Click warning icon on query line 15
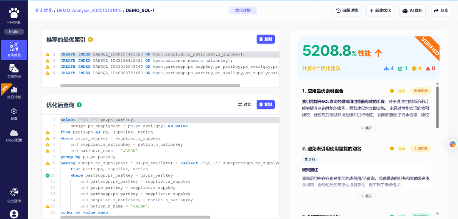This screenshot has height=219, width=458. click(x=47, y=206)
